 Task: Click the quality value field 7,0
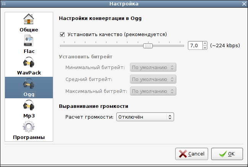coord(195,46)
